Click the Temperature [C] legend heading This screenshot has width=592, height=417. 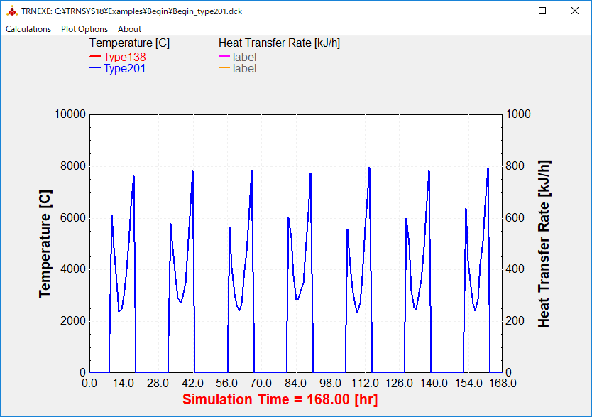pyautogui.click(x=129, y=43)
